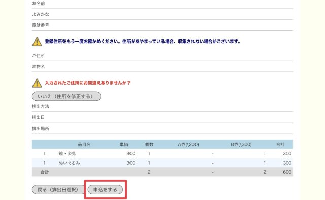Screen dimensions: 325x200
Task: Click the 合計 label in the totals row
Action: click(x=44, y=172)
